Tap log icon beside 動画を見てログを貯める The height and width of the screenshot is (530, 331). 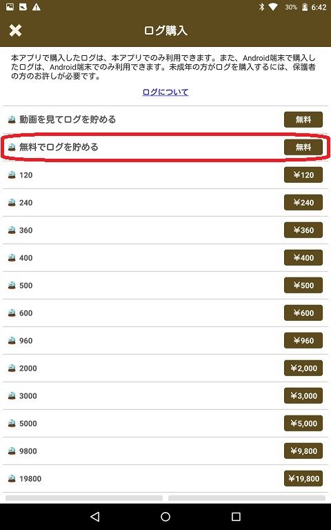[x=12, y=119]
